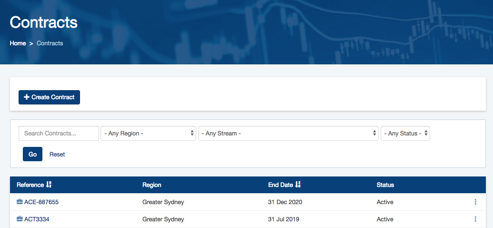Image resolution: width=493 pixels, height=228 pixels.
Task: Click the Status column header
Action: point(385,185)
